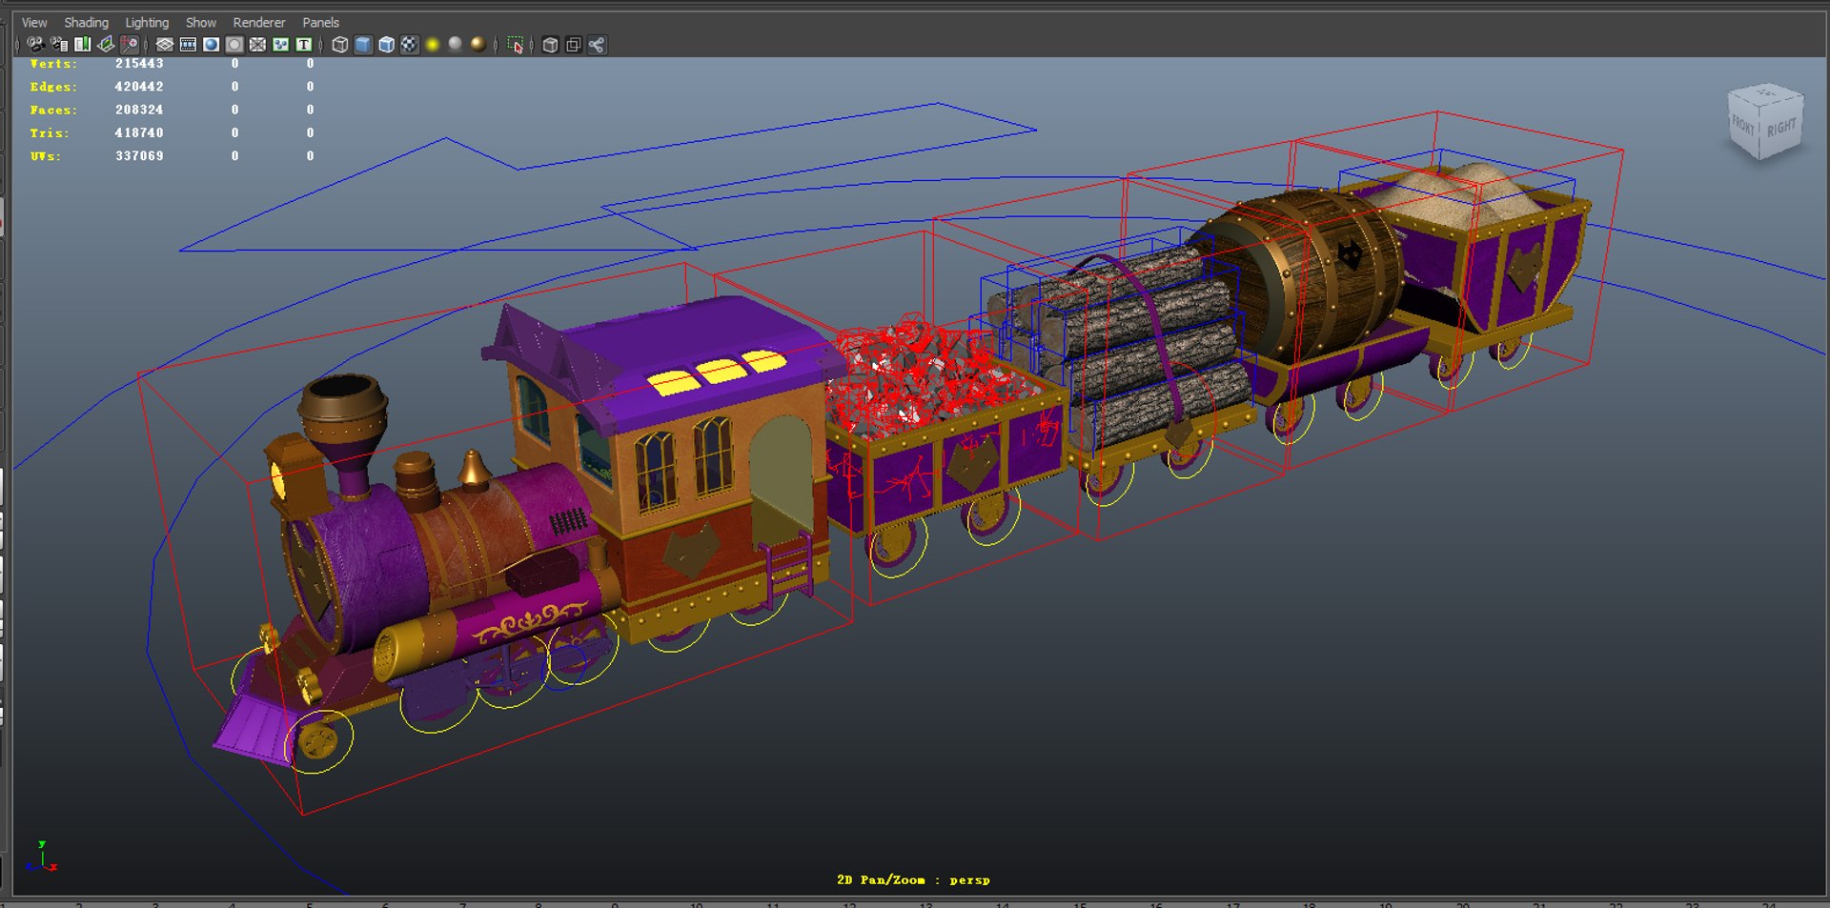This screenshot has width=1830, height=908.
Task: Click the Use All Lights yellow sphere
Action: [x=433, y=44]
